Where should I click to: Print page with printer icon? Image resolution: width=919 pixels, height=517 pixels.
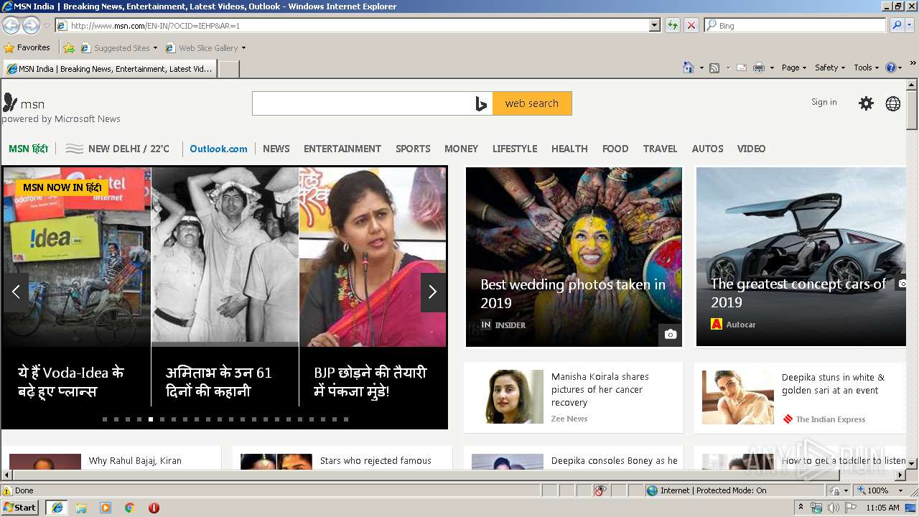pos(758,67)
